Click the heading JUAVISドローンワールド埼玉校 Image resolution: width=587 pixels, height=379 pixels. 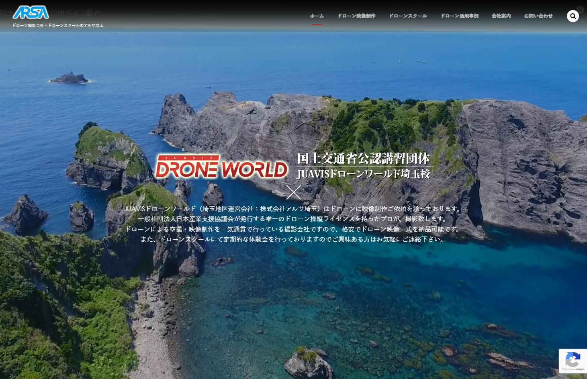tap(364, 174)
